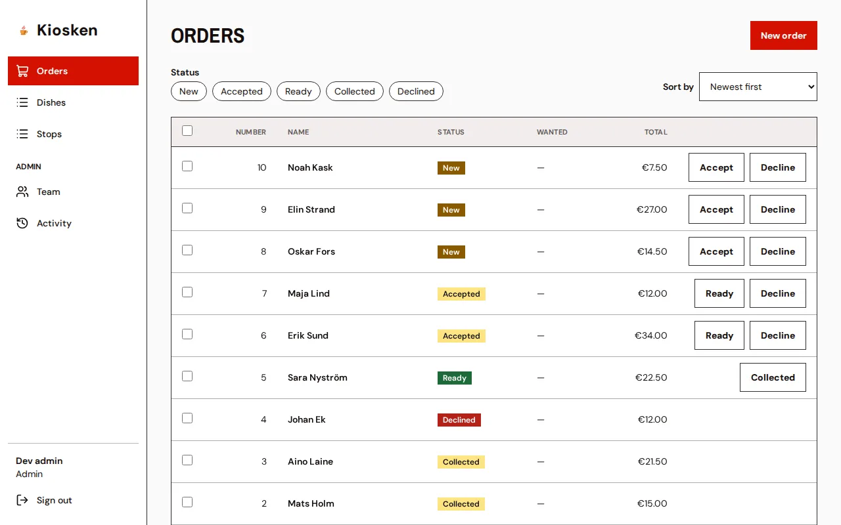Click the Team people icon

22,192
